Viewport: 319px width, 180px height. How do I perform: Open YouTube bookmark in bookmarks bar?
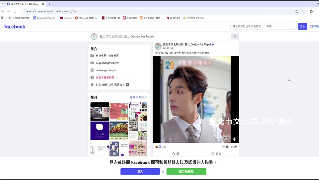coord(66,18)
